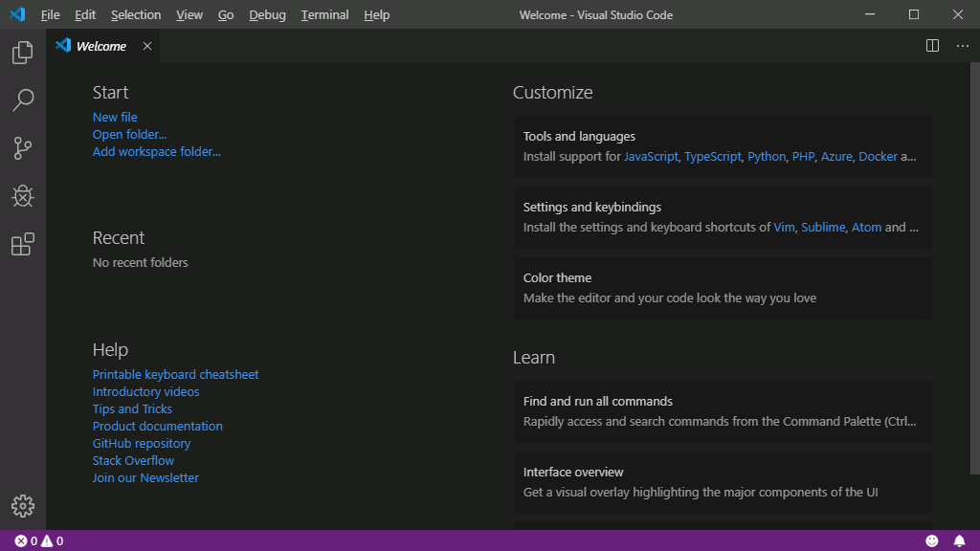Open the Introductory videos link

(145, 391)
